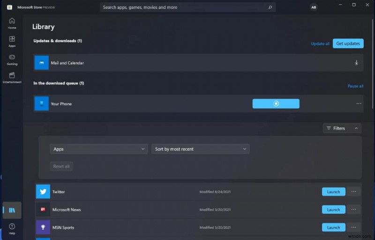The image size is (375, 240).
Task: Click the vertical scrollbar on the right
Action: coord(373,65)
